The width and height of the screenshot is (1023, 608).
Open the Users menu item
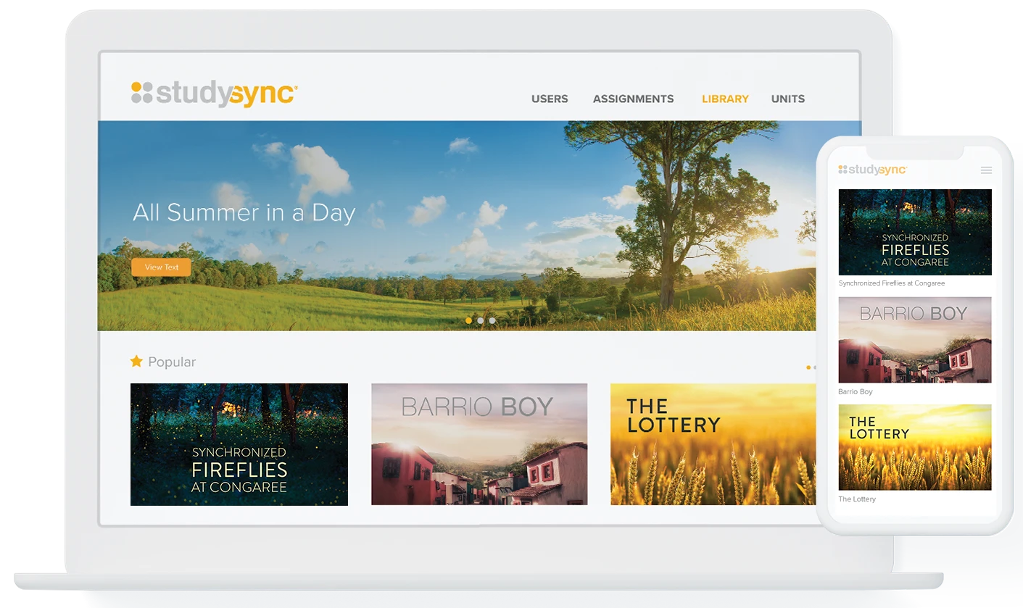(550, 99)
